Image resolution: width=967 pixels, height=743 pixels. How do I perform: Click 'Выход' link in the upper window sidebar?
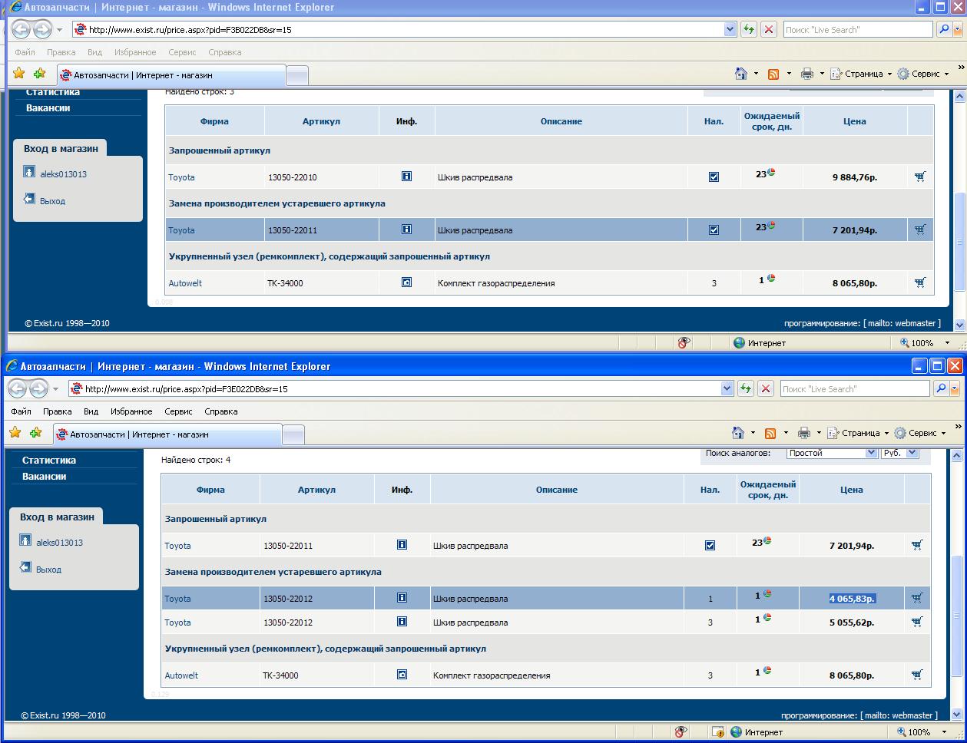pos(52,201)
